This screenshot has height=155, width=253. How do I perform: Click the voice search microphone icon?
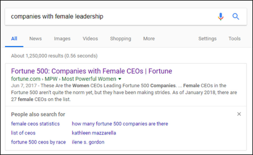221,16
